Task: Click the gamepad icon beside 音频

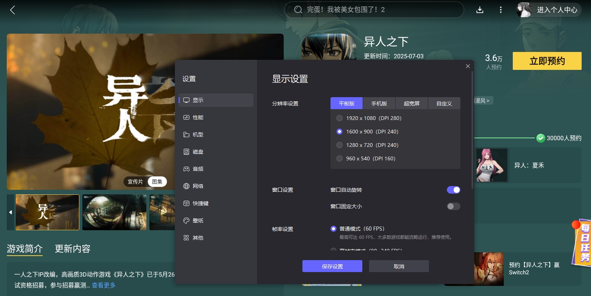Action: pyautogui.click(x=186, y=169)
